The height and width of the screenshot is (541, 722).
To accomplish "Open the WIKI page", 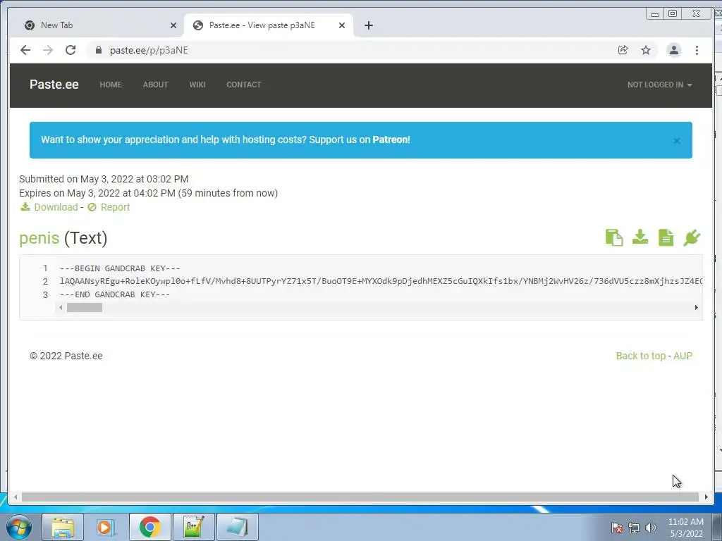I will pos(197,85).
